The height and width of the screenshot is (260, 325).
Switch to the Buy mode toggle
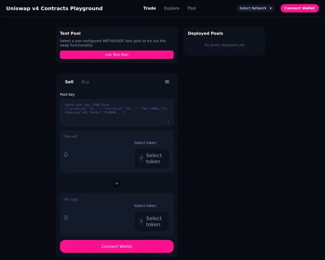(85, 82)
